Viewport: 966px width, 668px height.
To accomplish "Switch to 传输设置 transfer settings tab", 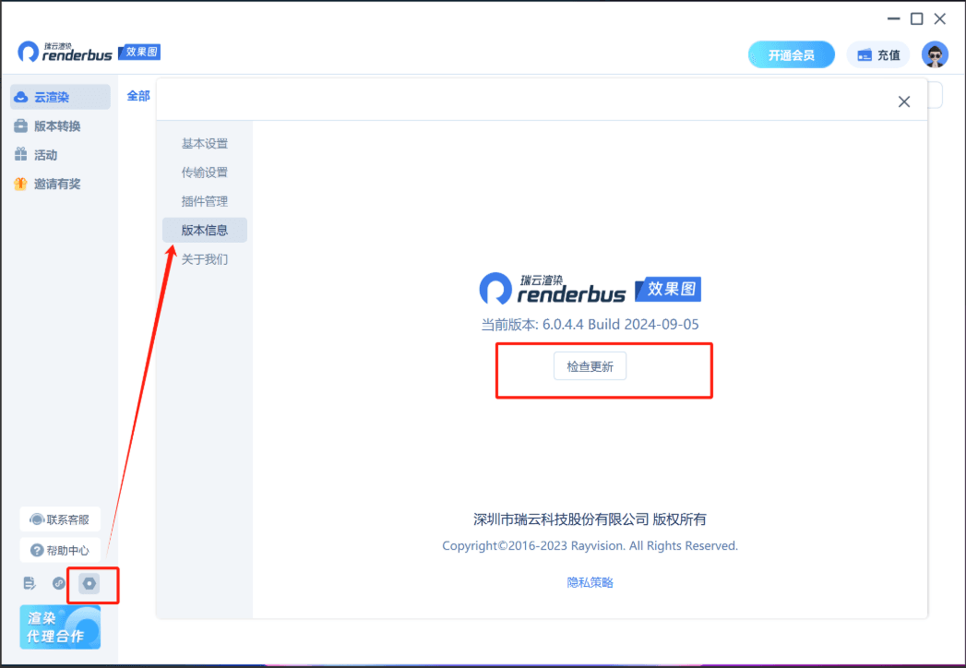I will point(205,173).
